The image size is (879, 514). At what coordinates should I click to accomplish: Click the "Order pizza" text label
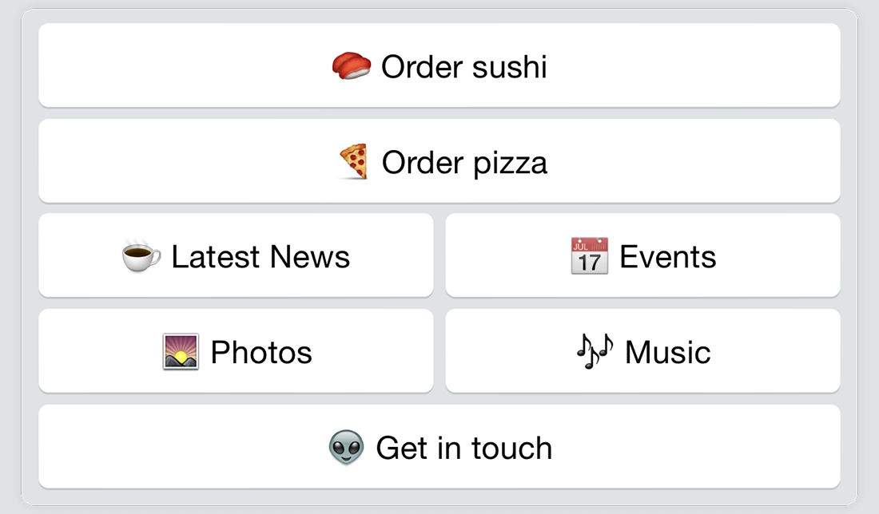point(464,163)
